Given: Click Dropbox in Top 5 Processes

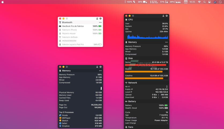Looking at the screenshot, I should pos(80,126).
